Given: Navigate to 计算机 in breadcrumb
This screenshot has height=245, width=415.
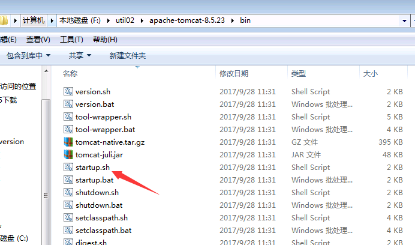Looking at the screenshot, I should (34, 20).
